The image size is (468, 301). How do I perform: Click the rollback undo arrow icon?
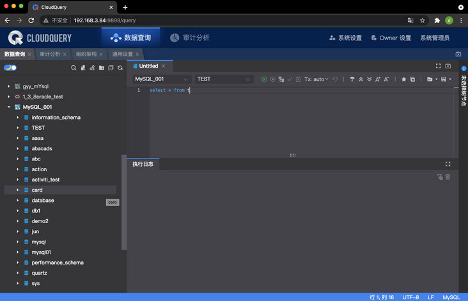pyautogui.click(x=335, y=79)
